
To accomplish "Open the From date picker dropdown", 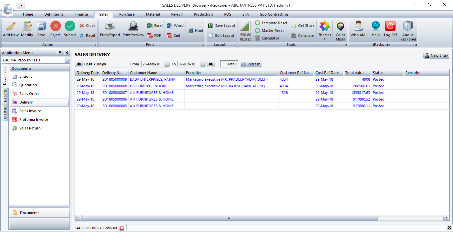I will pyautogui.click(x=167, y=64).
